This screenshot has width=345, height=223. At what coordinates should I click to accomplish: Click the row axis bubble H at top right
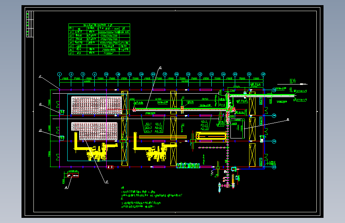point(274,90)
